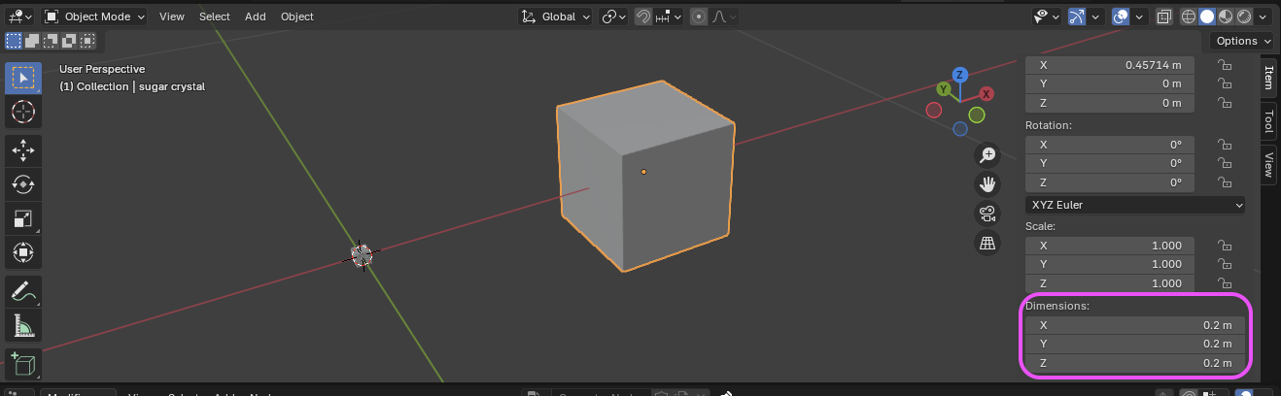Switch to wireframe viewport shading
The height and width of the screenshot is (396, 1281).
tap(1189, 16)
